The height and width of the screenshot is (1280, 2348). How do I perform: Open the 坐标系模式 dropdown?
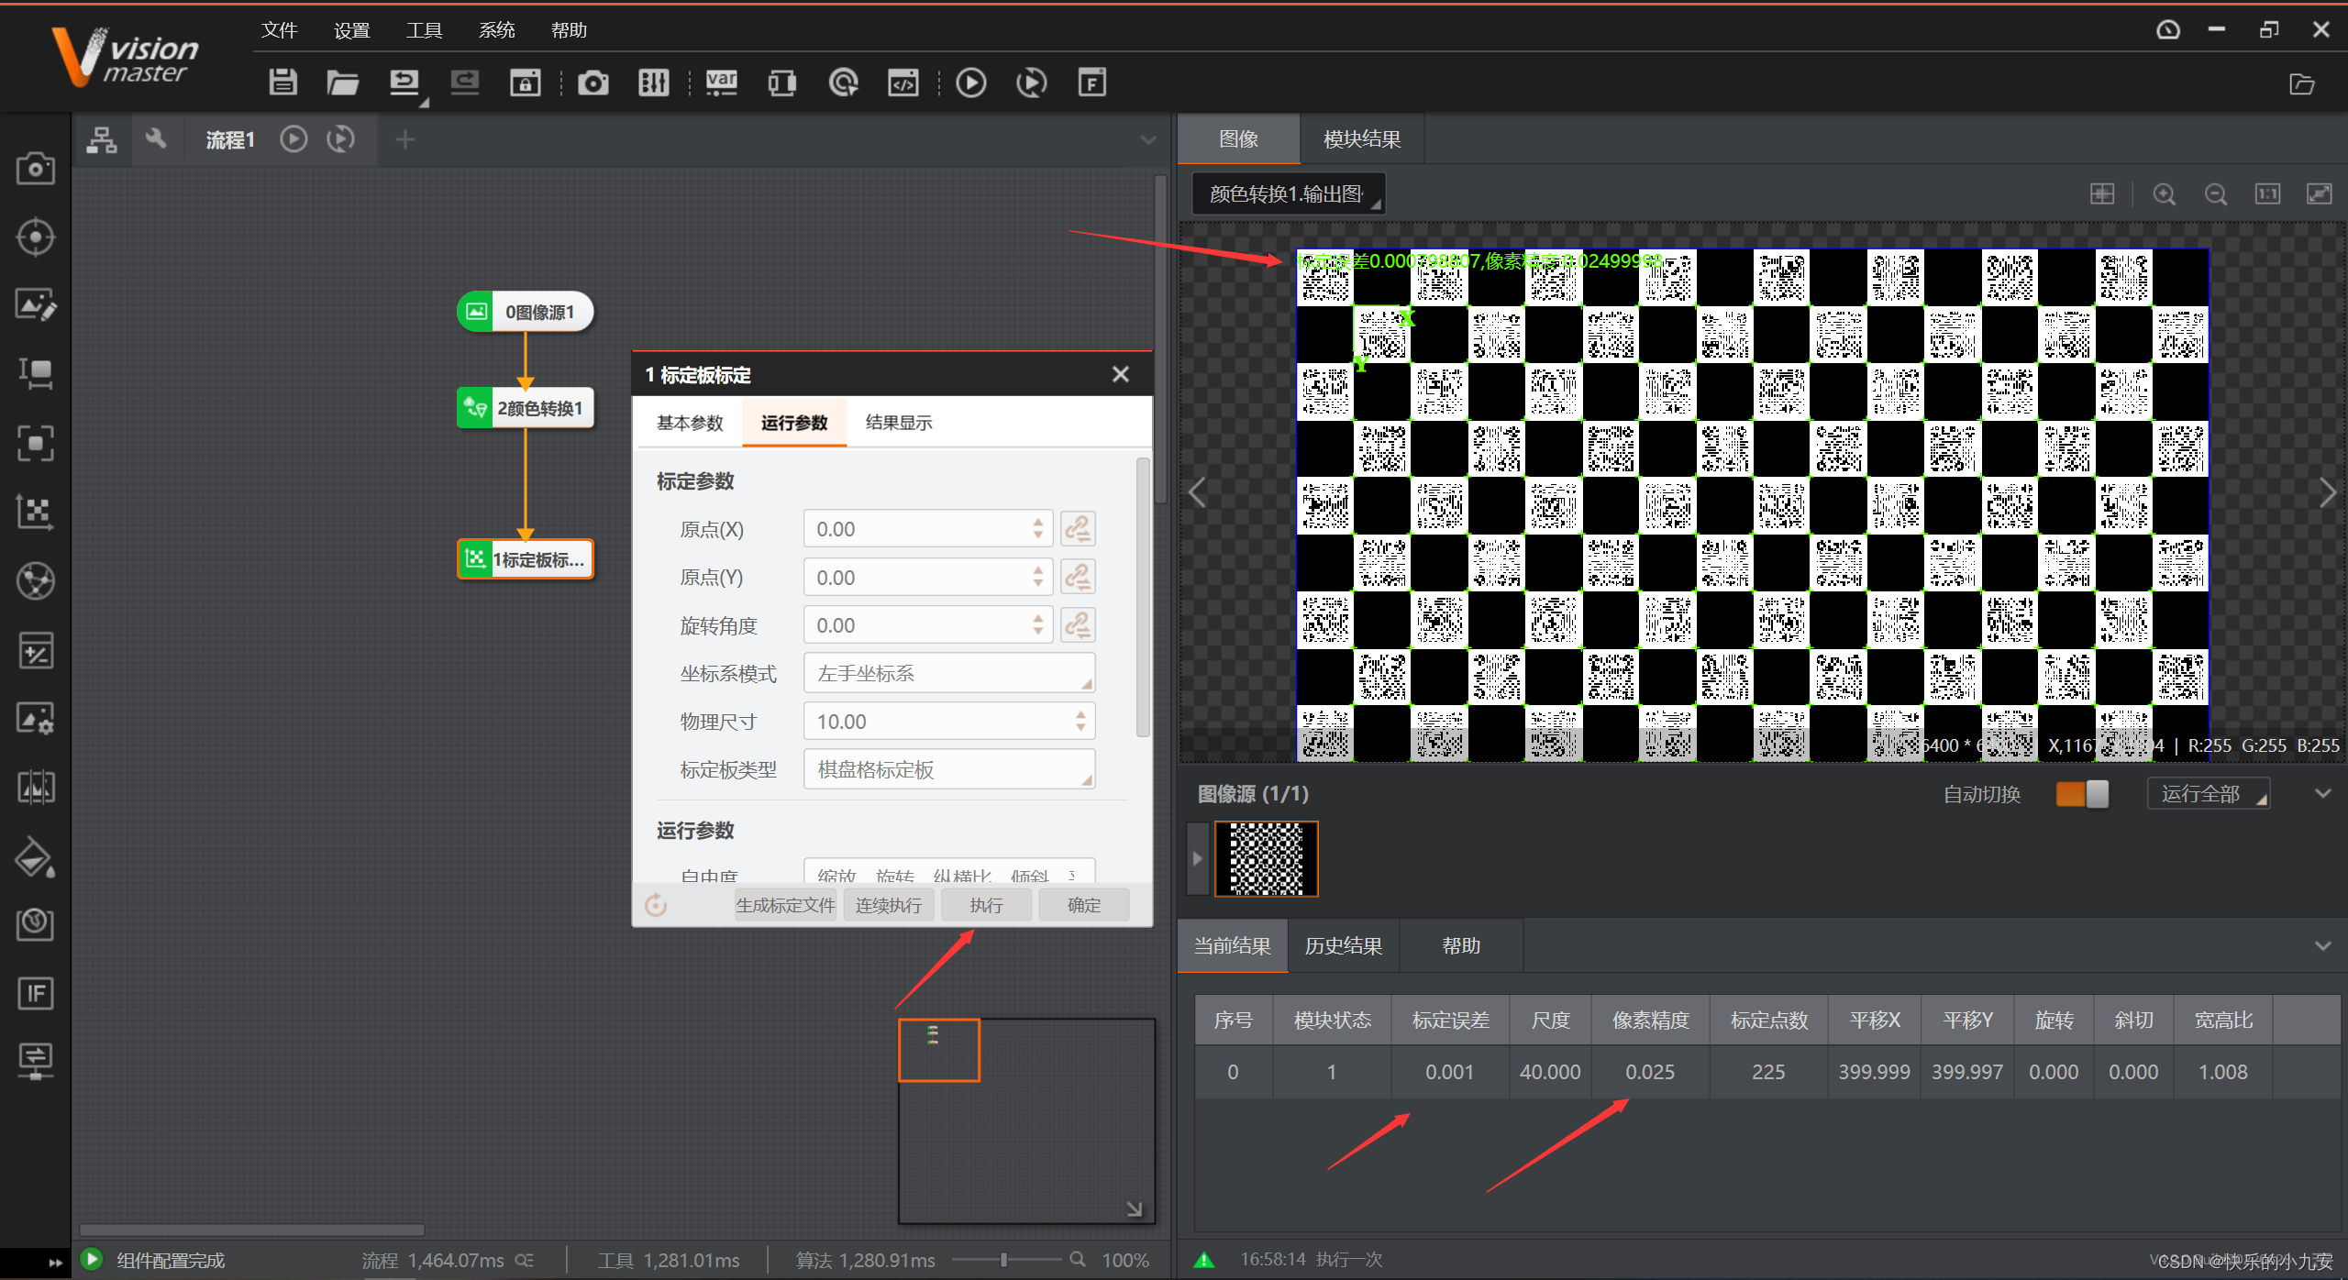coord(949,674)
